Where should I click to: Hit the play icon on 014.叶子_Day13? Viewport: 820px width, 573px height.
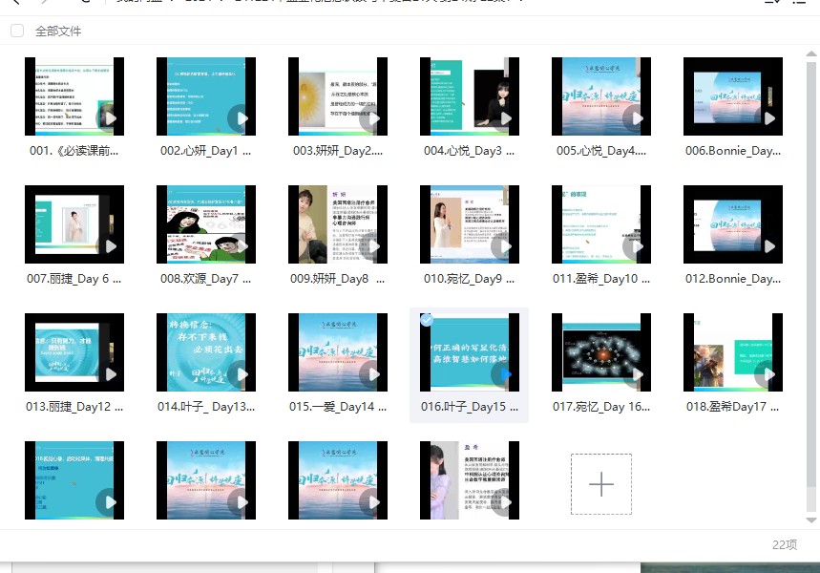(242, 374)
